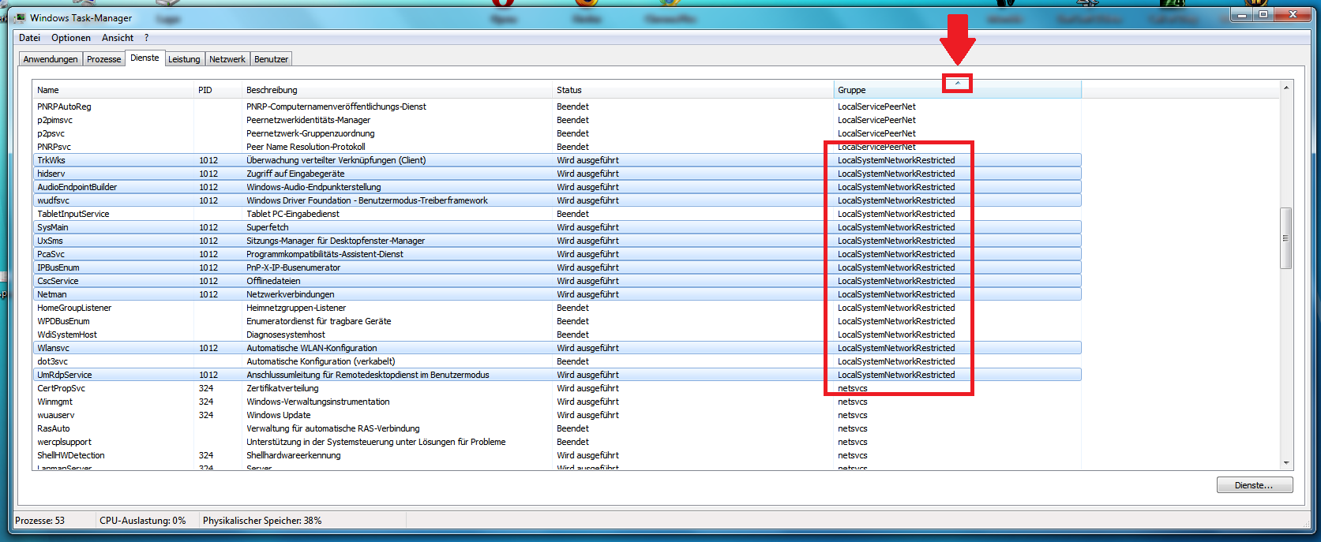Image resolution: width=1321 pixels, height=542 pixels.
Task: Select the Wlansvc service
Action: click(x=54, y=348)
